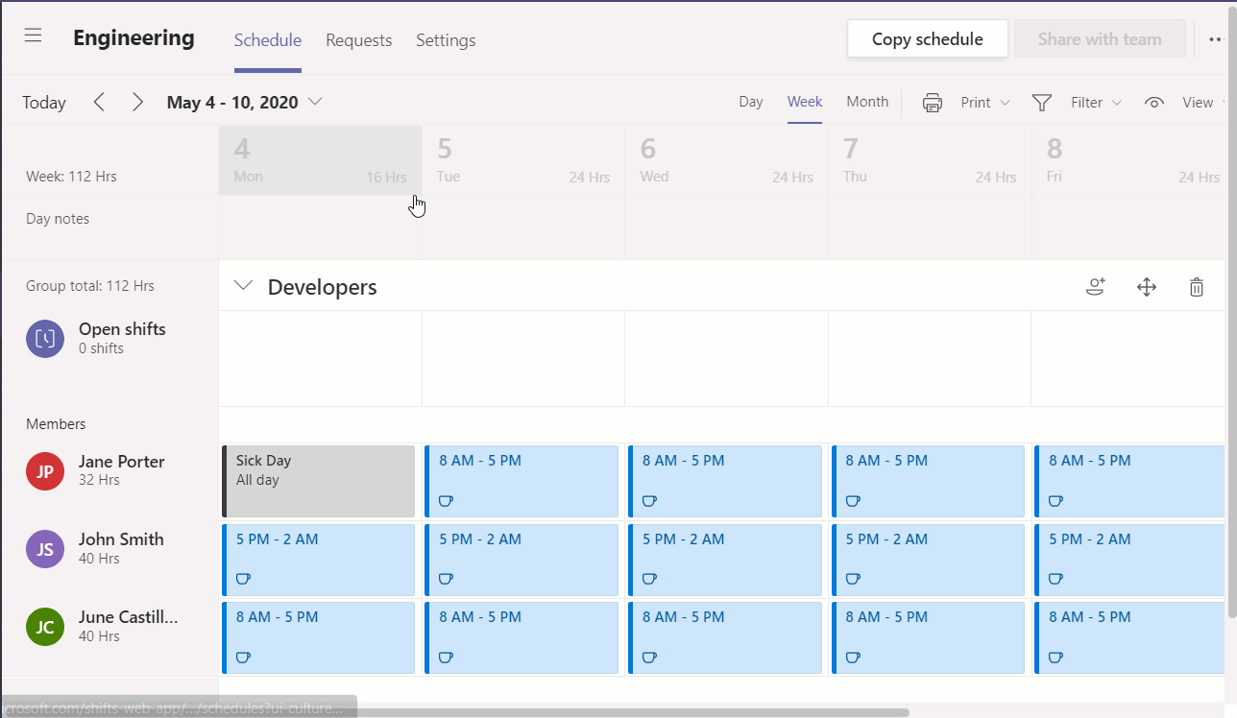Collapse the Developers group
1237x718 pixels.
pos(244,286)
